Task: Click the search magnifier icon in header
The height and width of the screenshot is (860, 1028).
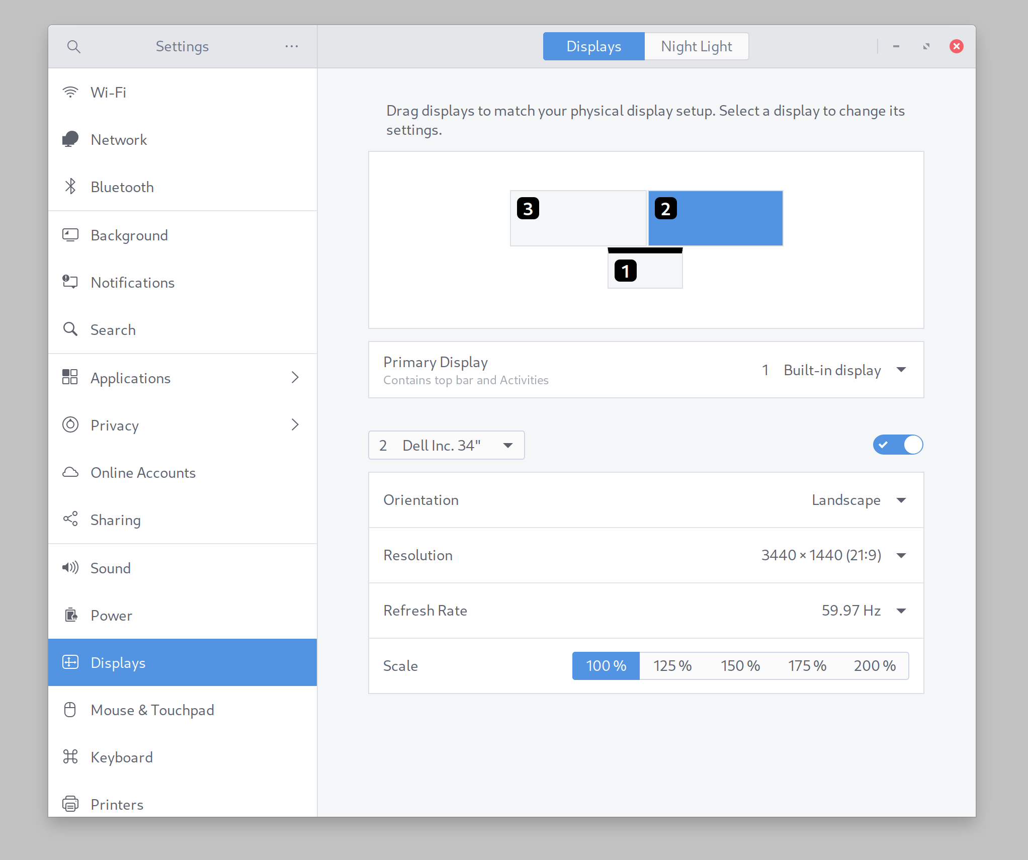Action: click(73, 47)
